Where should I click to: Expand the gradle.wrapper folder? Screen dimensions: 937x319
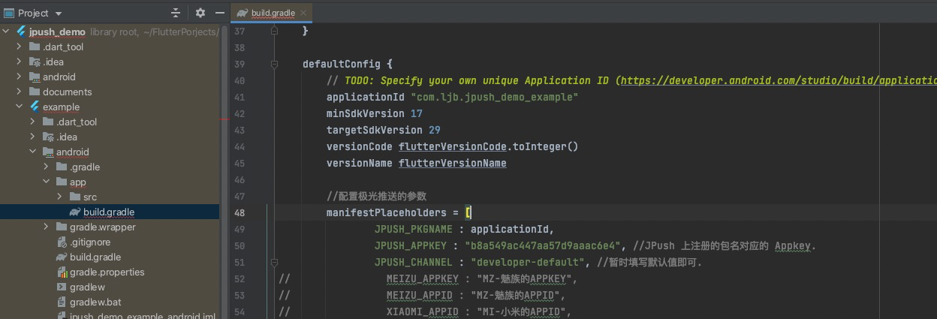[46, 227]
